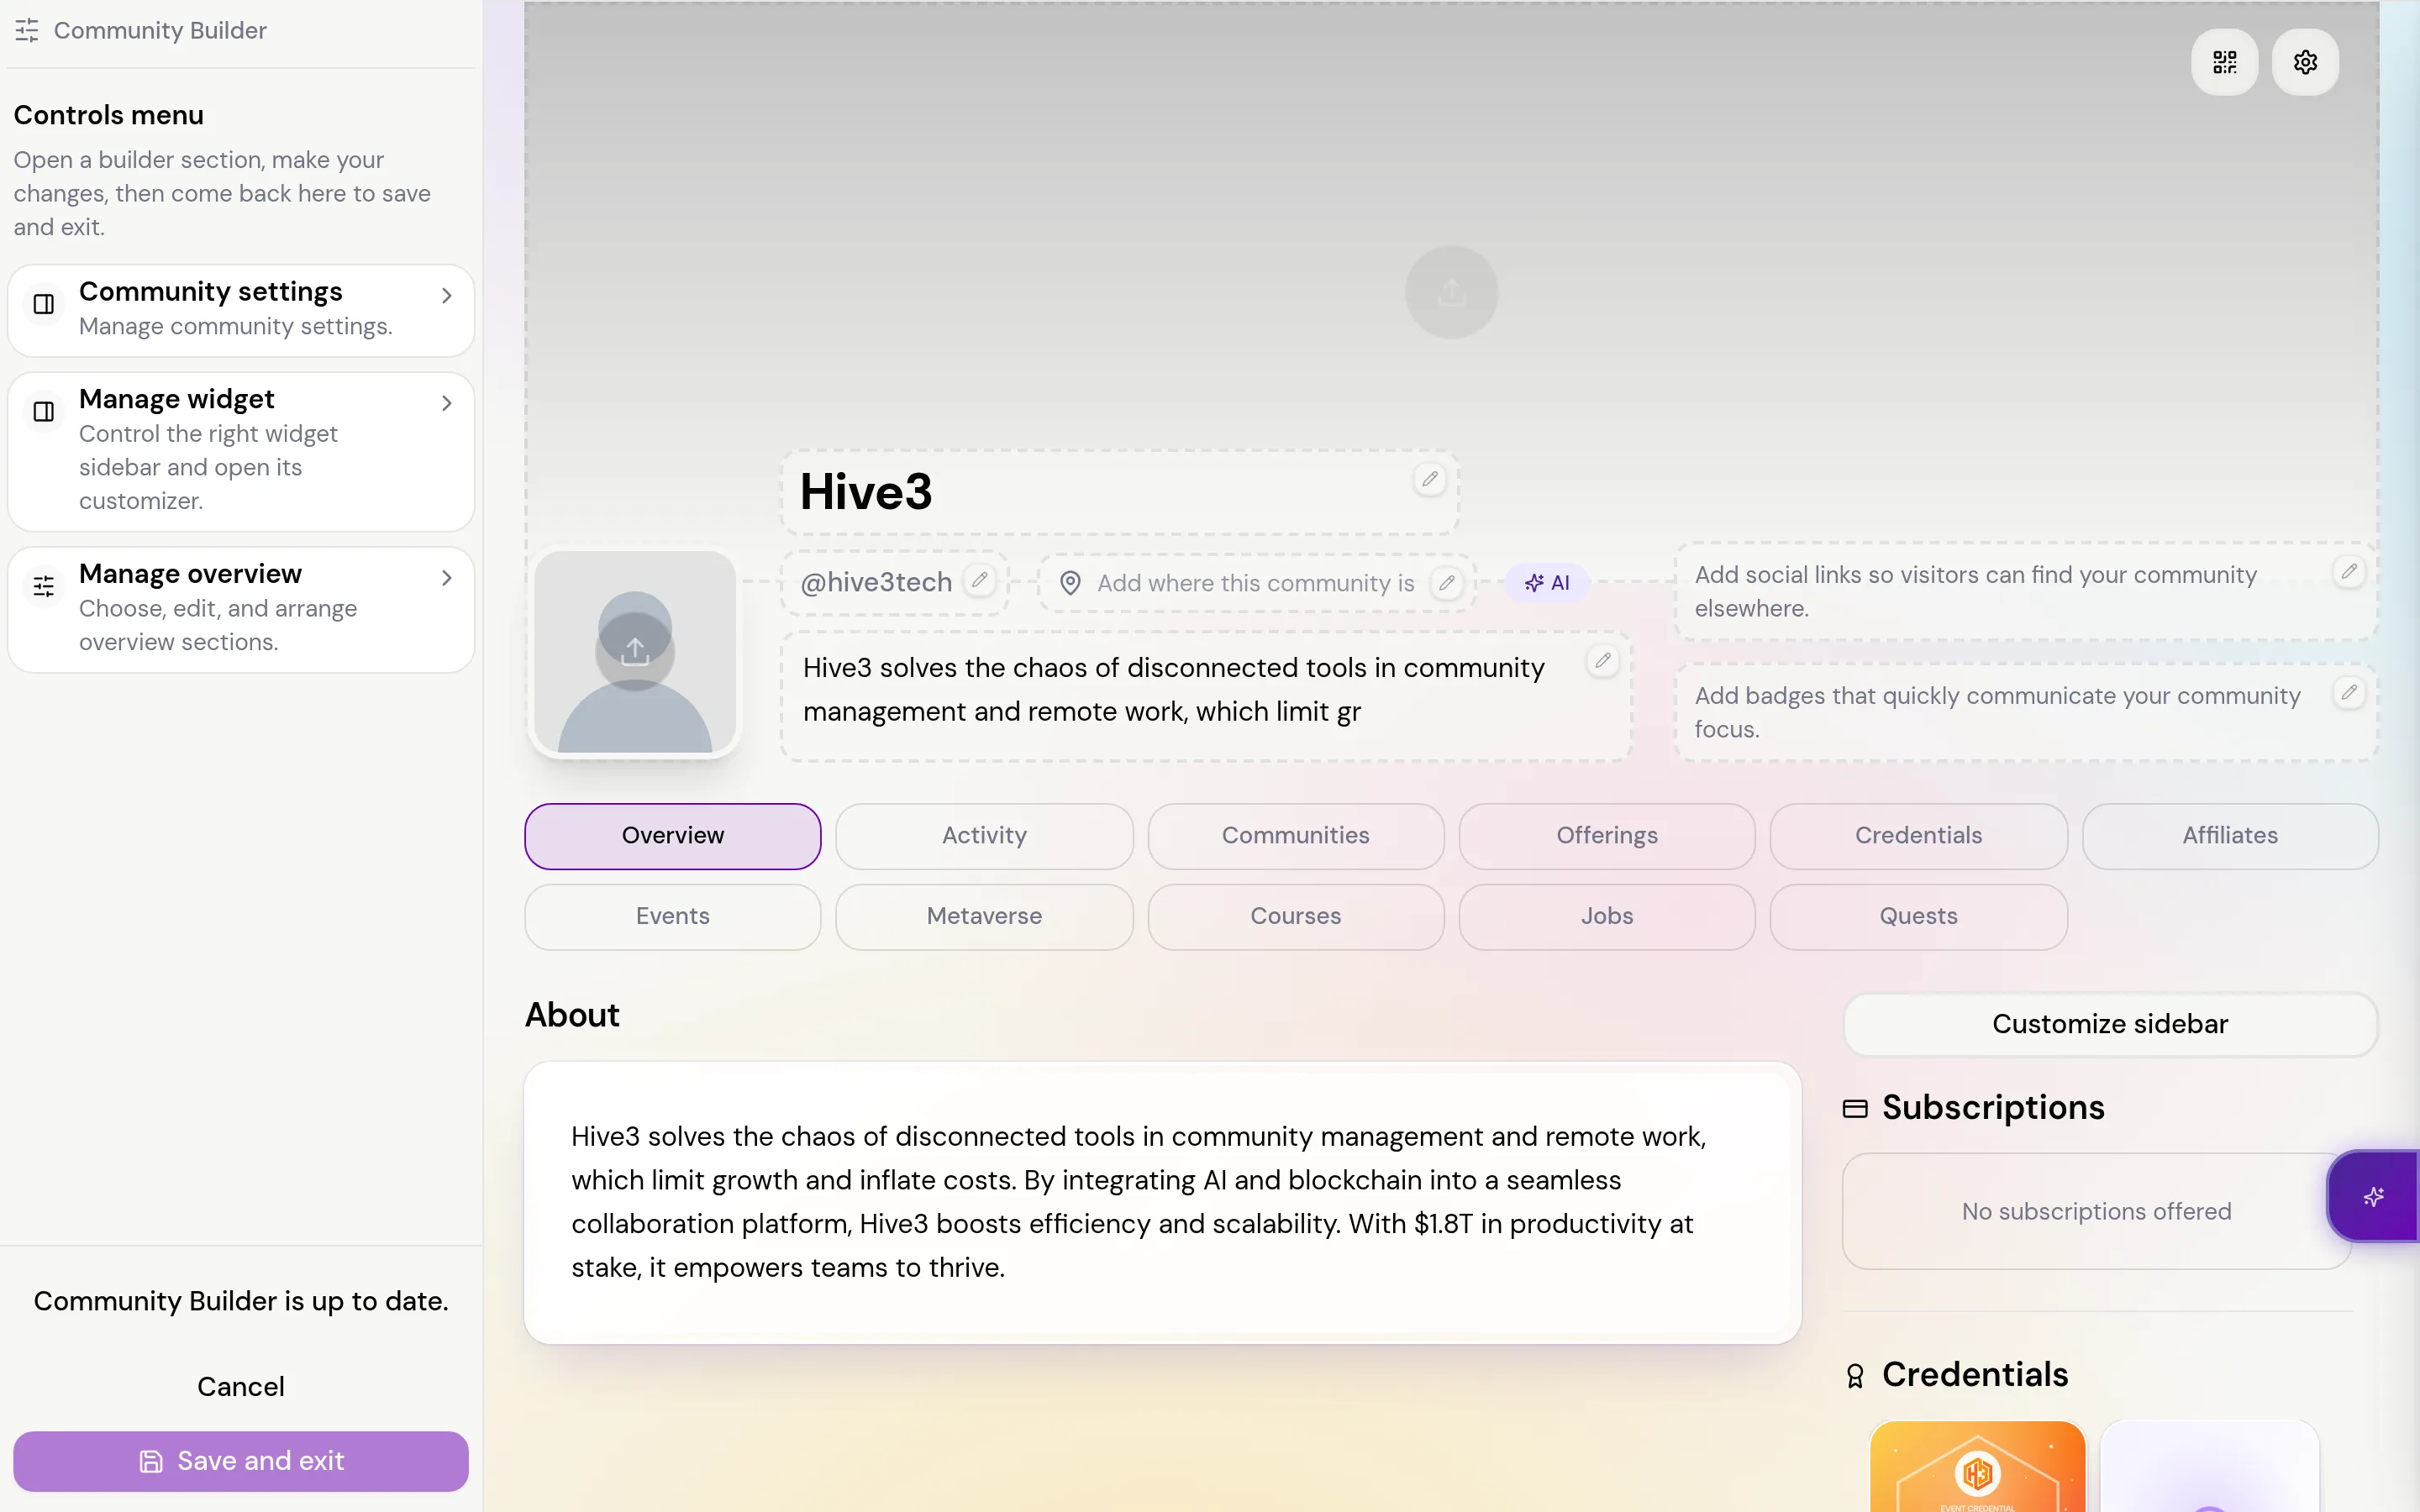Viewport: 2420px width, 1512px height.
Task: Open the Quests tab
Action: point(1918,916)
